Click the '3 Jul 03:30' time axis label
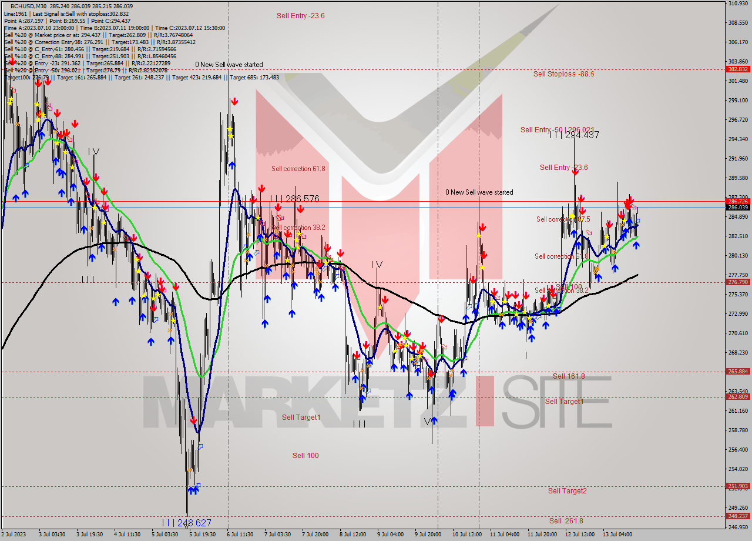Screen dimensions: 752x541 [x=52, y=535]
